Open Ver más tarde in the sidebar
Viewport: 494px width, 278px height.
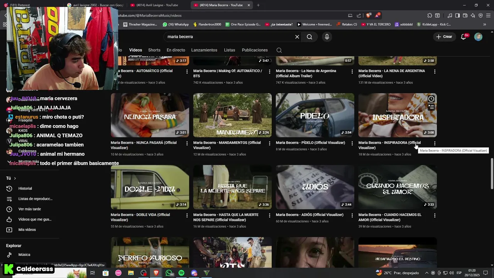30,209
